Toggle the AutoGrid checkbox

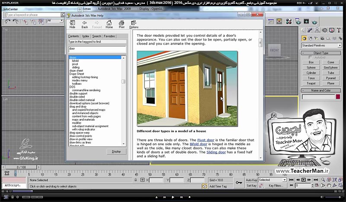point(310,58)
